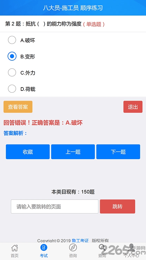Tap the exam phone icon

[x=44, y=248]
